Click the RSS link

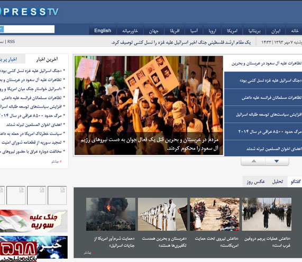point(11,42)
